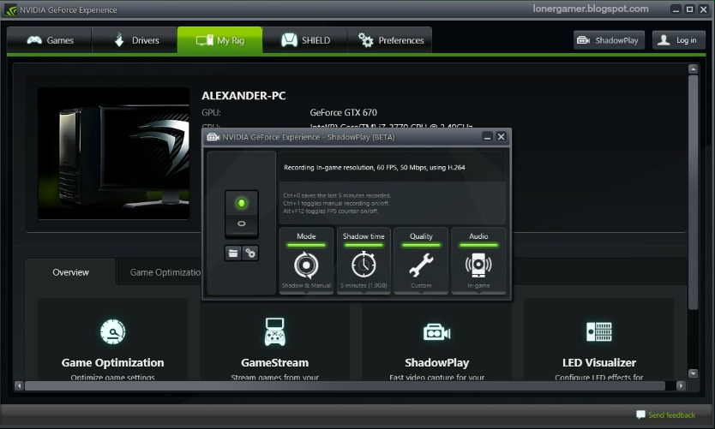
Task: Click the My Rig monitor icon
Action: pyautogui.click(x=205, y=40)
